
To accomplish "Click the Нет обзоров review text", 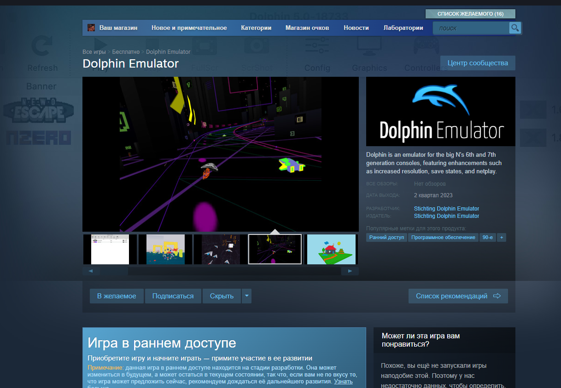I will tap(430, 184).
